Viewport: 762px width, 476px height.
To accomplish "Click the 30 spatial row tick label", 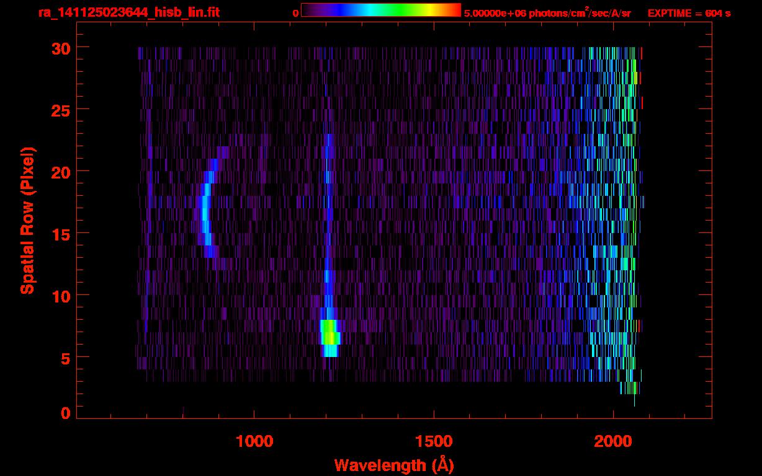I will tap(61, 48).
